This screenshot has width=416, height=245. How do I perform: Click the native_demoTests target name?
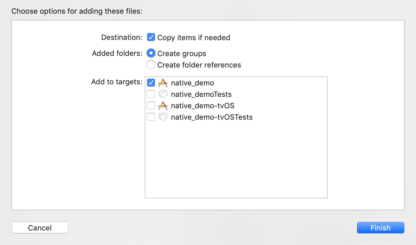[x=201, y=94]
